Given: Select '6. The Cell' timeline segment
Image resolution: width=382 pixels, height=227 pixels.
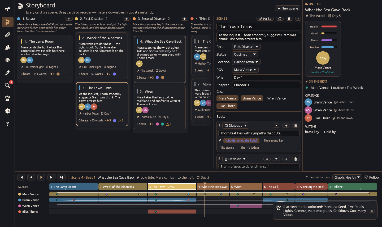Looking at the screenshot, I should (279, 187).
